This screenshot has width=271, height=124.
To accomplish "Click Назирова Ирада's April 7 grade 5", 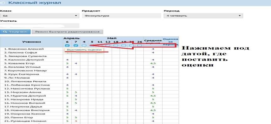I will coord(76,100).
